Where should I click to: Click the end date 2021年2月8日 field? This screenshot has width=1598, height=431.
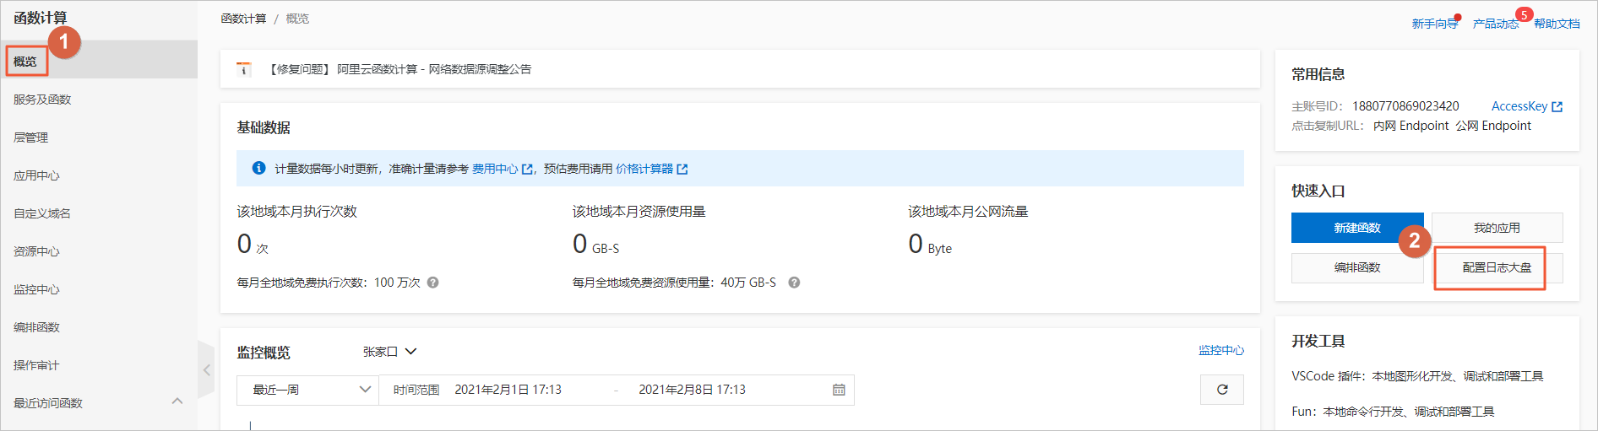(692, 390)
